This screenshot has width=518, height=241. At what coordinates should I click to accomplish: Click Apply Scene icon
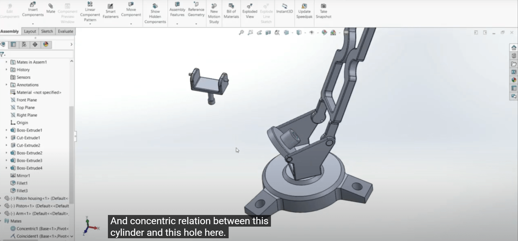click(333, 32)
